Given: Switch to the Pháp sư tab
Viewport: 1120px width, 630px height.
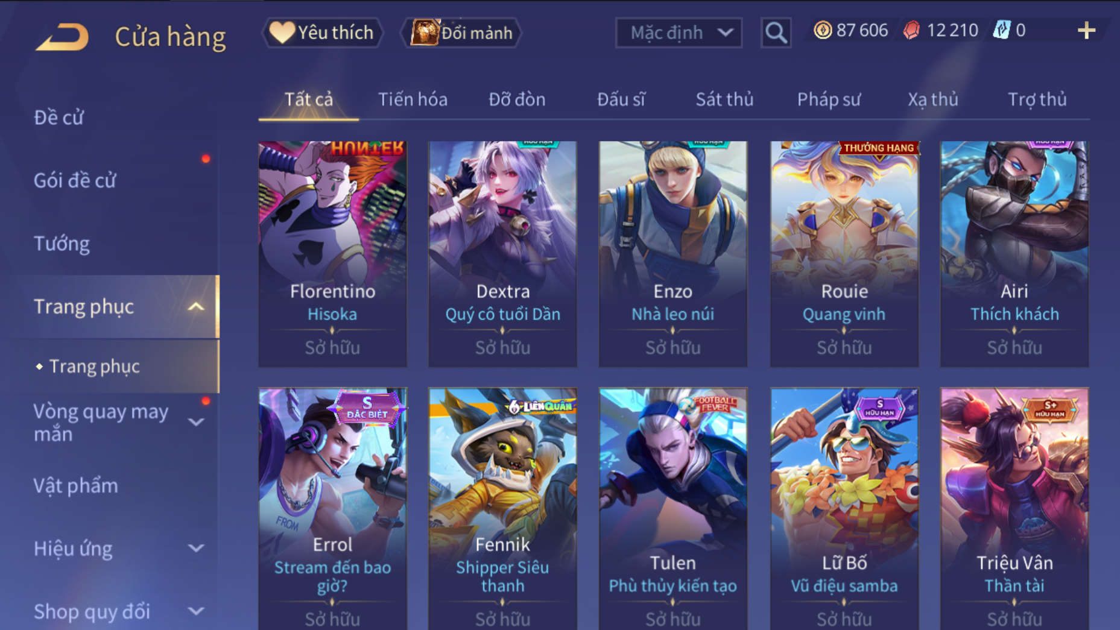Looking at the screenshot, I should click(829, 99).
